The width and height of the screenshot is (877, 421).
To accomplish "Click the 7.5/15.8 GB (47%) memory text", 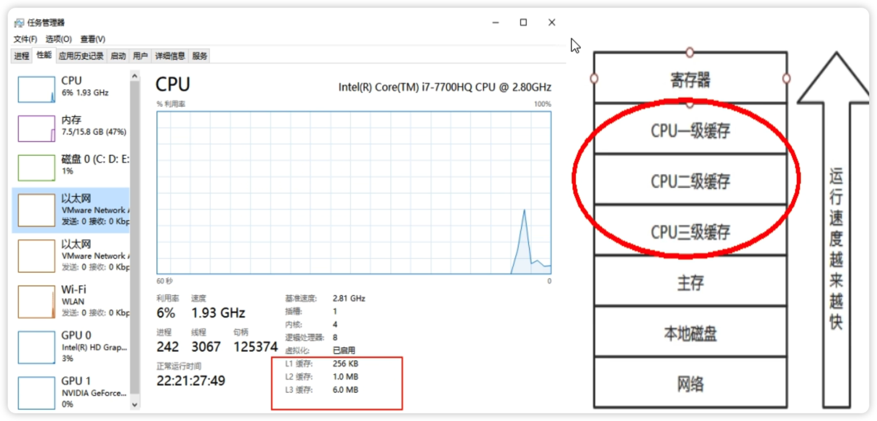I will coord(94,132).
